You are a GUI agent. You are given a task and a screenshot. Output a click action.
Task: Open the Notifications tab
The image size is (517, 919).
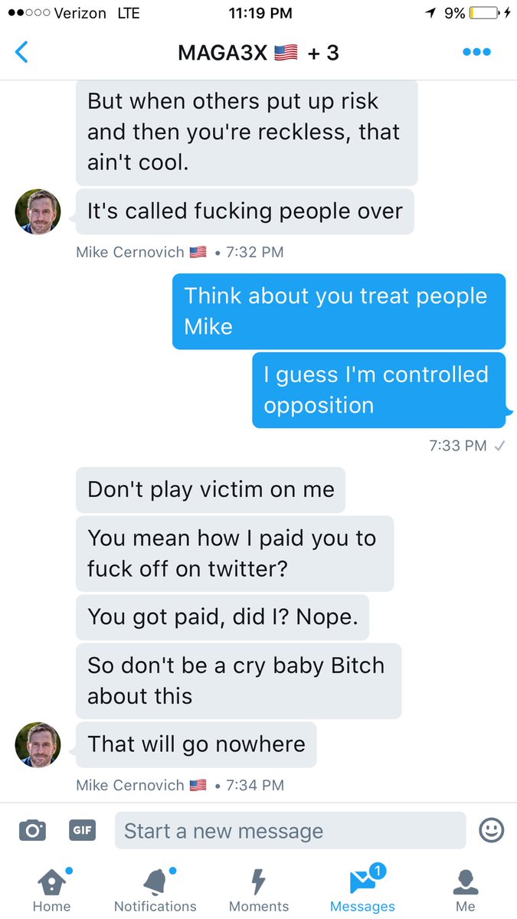coord(155,891)
